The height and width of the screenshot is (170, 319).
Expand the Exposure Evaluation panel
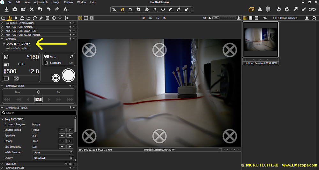tap(3, 23)
